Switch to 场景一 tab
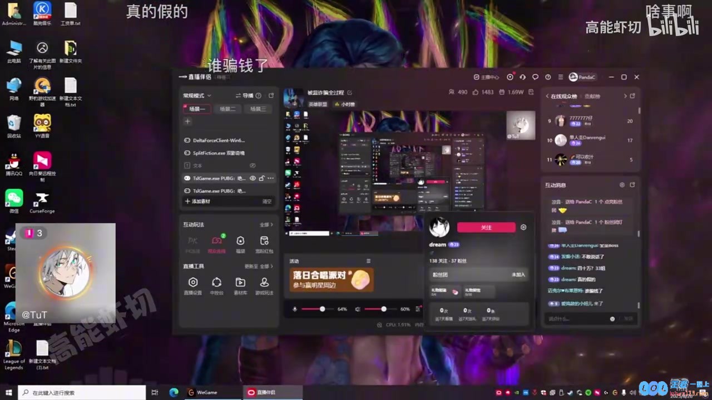The height and width of the screenshot is (400, 712). (x=197, y=109)
